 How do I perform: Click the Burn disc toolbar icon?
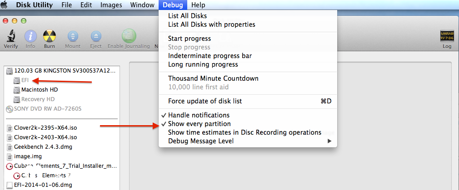click(49, 36)
